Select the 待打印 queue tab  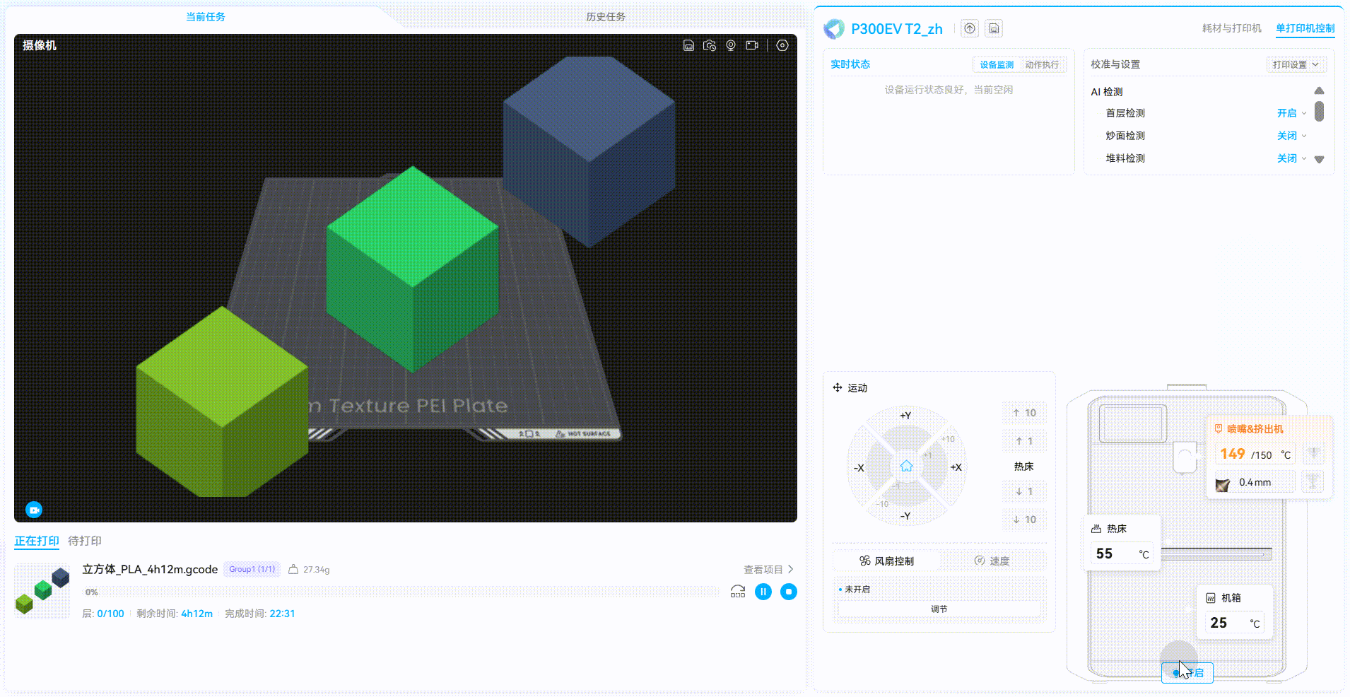coord(85,541)
